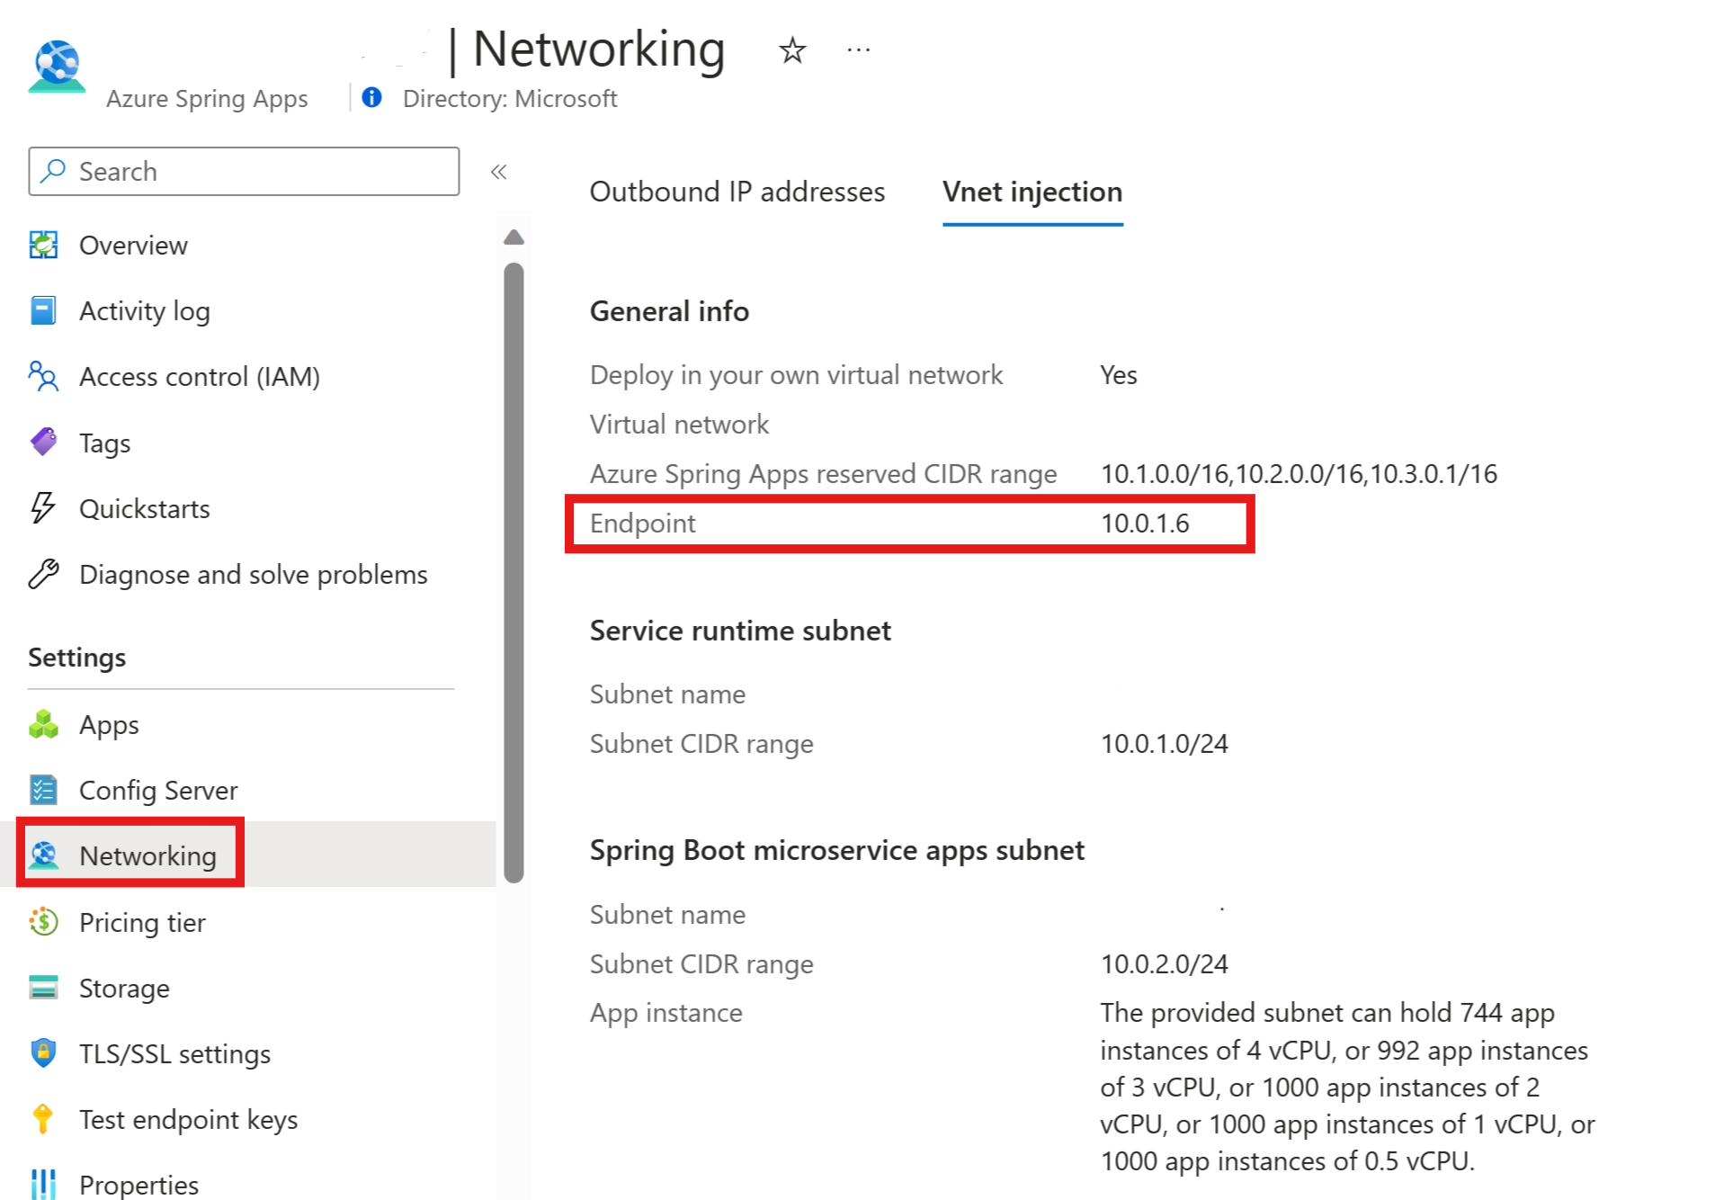Click the Azure Spring Apps service icon

pos(58,66)
